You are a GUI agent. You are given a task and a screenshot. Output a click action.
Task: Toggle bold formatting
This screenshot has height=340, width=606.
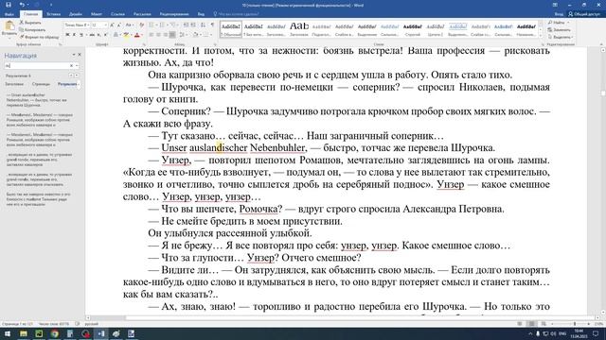click(x=67, y=35)
